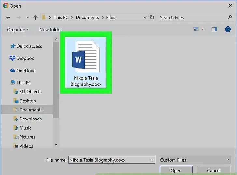Image resolution: width=237 pixels, height=175 pixels.
Task: Open Custom Files type dropdown
Action: pyautogui.click(x=195, y=160)
